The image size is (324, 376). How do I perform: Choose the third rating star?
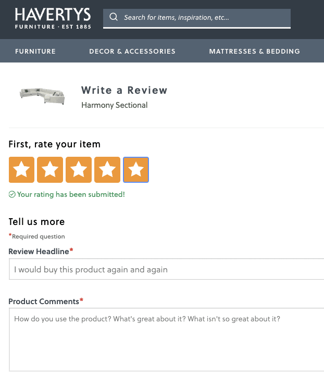pyautogui.click(x=79, y=170)
